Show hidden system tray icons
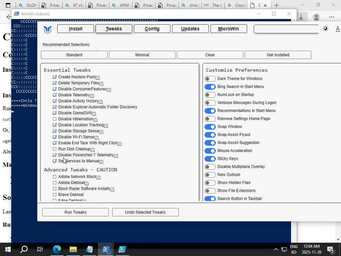341x256 pixels. [276, 249]
